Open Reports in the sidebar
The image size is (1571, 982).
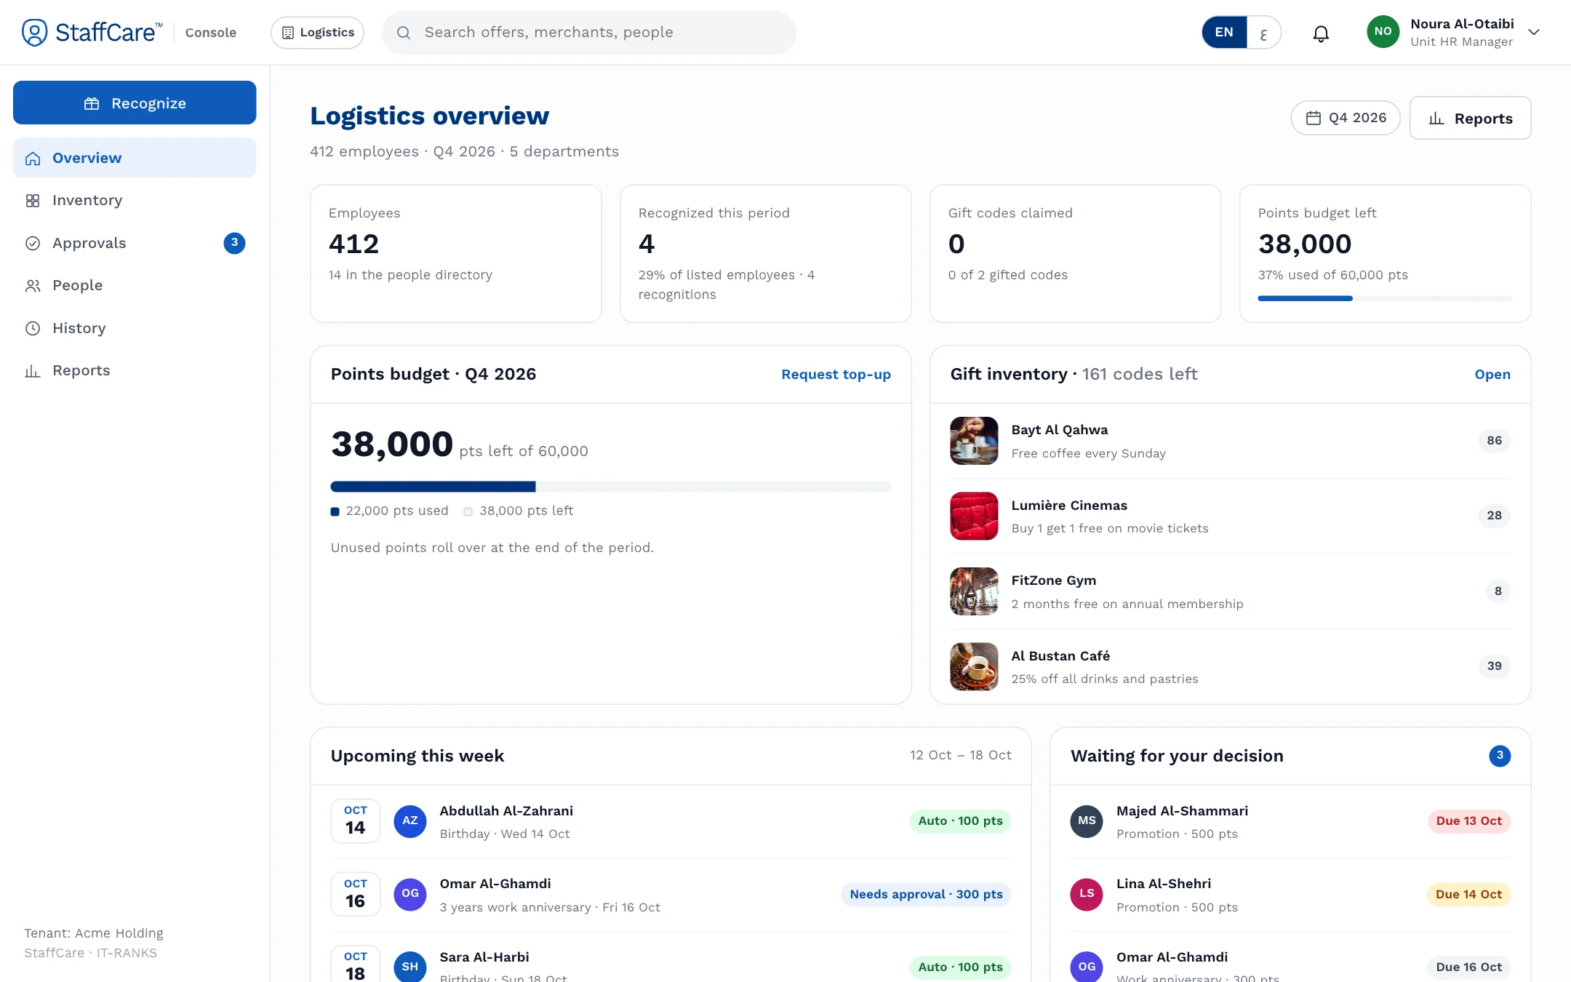pos(135,370)
